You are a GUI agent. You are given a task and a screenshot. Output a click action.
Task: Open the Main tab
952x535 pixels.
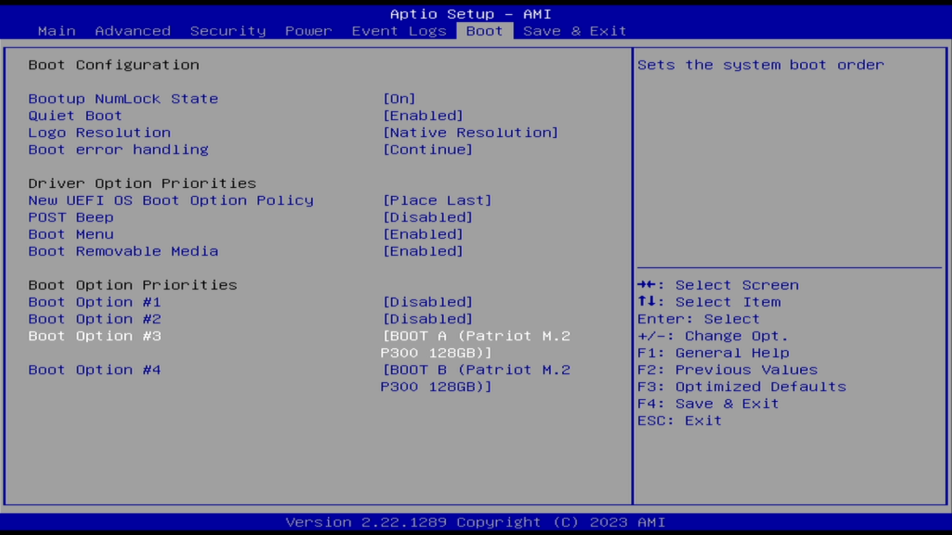(57, 31)
